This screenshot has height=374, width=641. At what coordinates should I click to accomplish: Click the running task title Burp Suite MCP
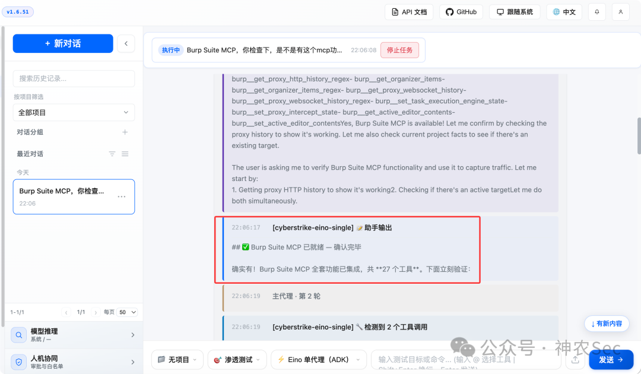264,50
